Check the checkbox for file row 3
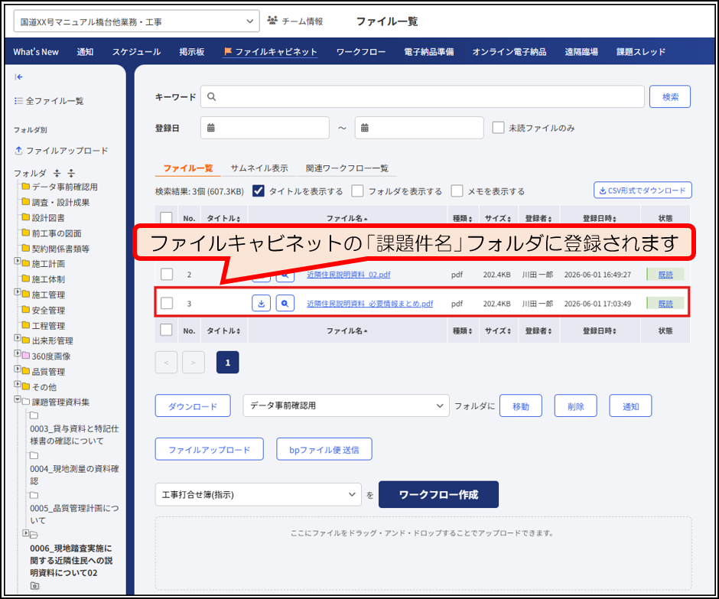The width and height of the screenshot is (719, 599). tap(167, 303)
